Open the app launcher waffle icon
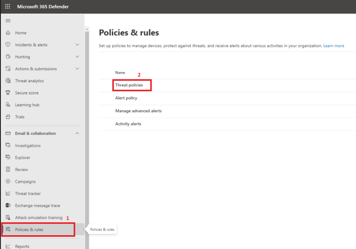Screen dimensions: 356x249 coord(8,7)
